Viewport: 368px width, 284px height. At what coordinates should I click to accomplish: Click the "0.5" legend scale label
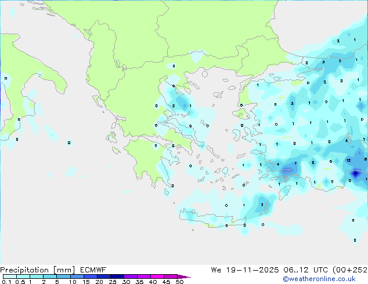[x=20, y=282]
